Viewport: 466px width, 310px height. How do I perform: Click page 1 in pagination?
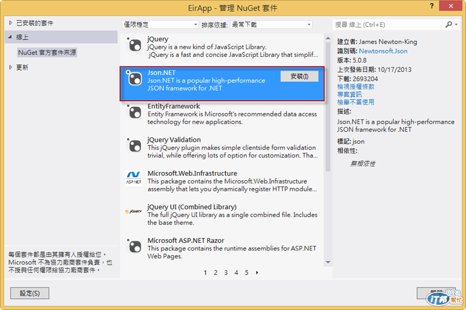point(205,273)
